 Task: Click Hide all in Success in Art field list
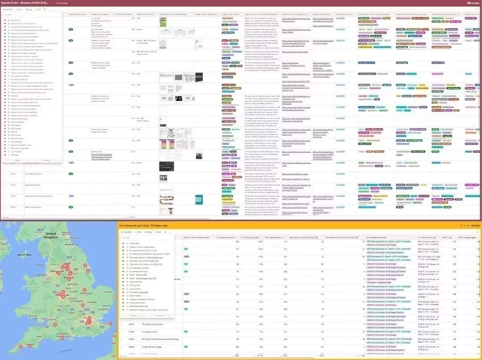(x=17, y=160)
